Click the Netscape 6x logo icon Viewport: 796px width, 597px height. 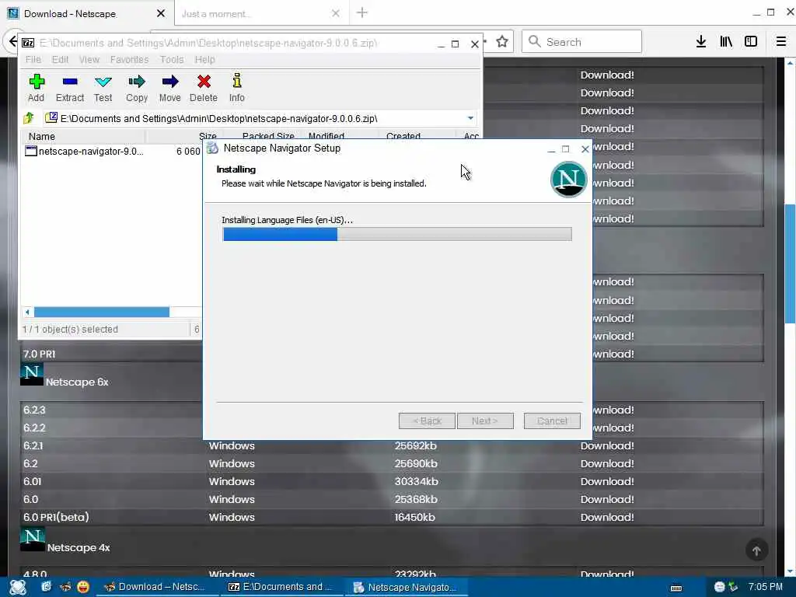point(31,374)
